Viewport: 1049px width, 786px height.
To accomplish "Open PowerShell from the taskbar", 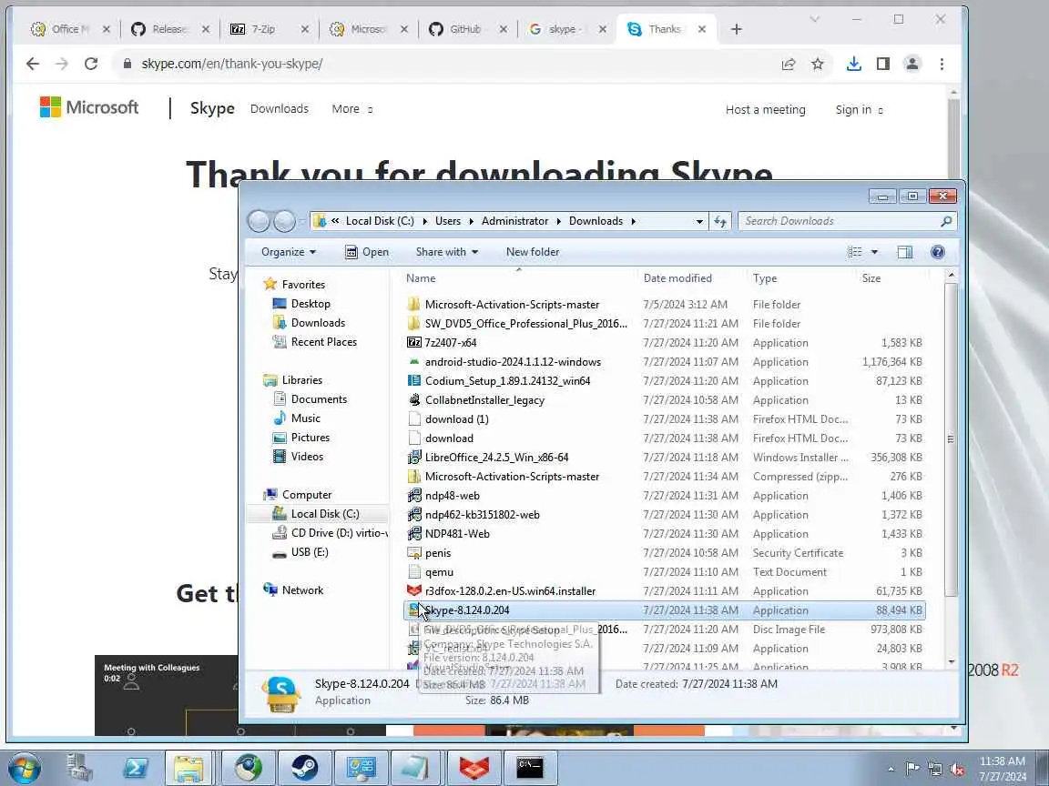I will (134, 767).
